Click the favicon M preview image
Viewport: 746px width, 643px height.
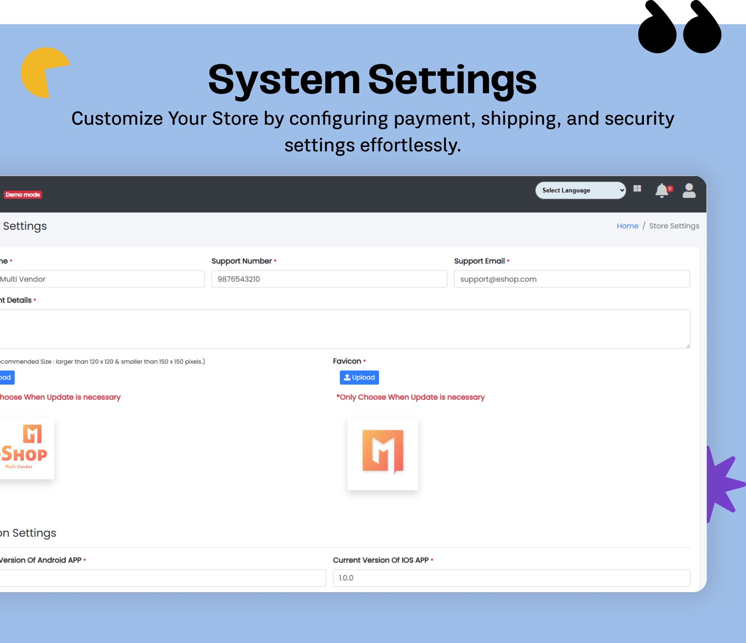pyautogui.click(x=383, y=454)
